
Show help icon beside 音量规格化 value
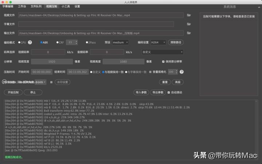[x=182, y=72]
